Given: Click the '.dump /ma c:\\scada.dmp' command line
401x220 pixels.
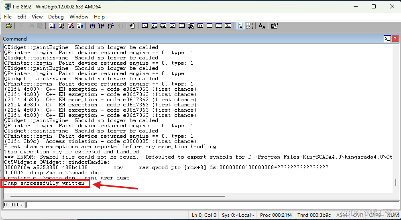Looking at the screenshot, I should coord(53,173).
